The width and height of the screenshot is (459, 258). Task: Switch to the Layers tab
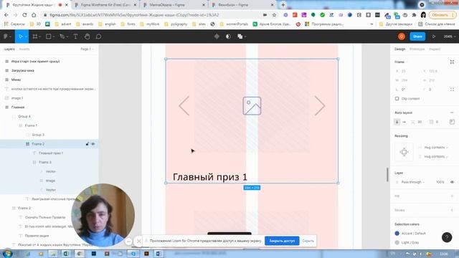pos(9,49)
